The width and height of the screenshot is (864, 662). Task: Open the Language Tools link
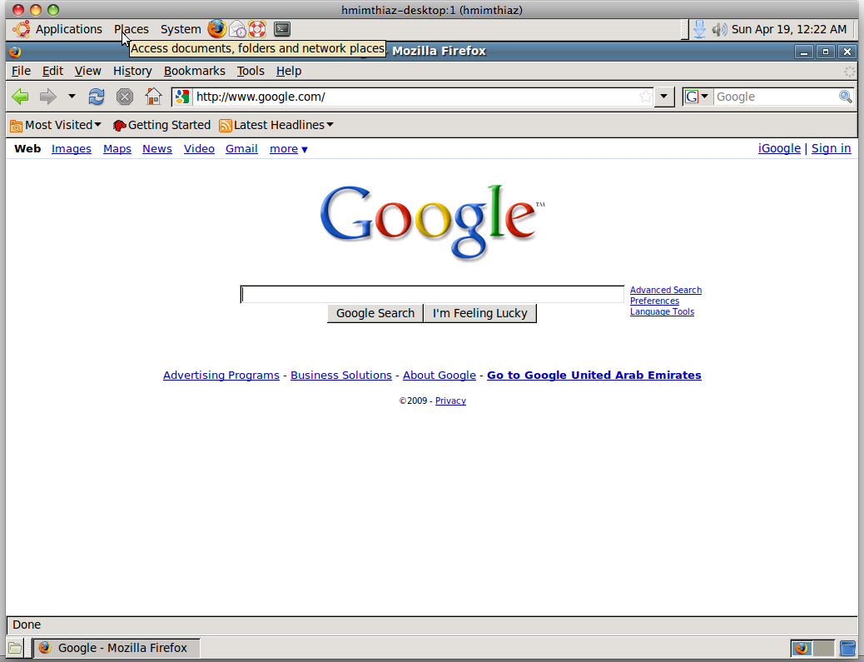(x=662, y=312)
